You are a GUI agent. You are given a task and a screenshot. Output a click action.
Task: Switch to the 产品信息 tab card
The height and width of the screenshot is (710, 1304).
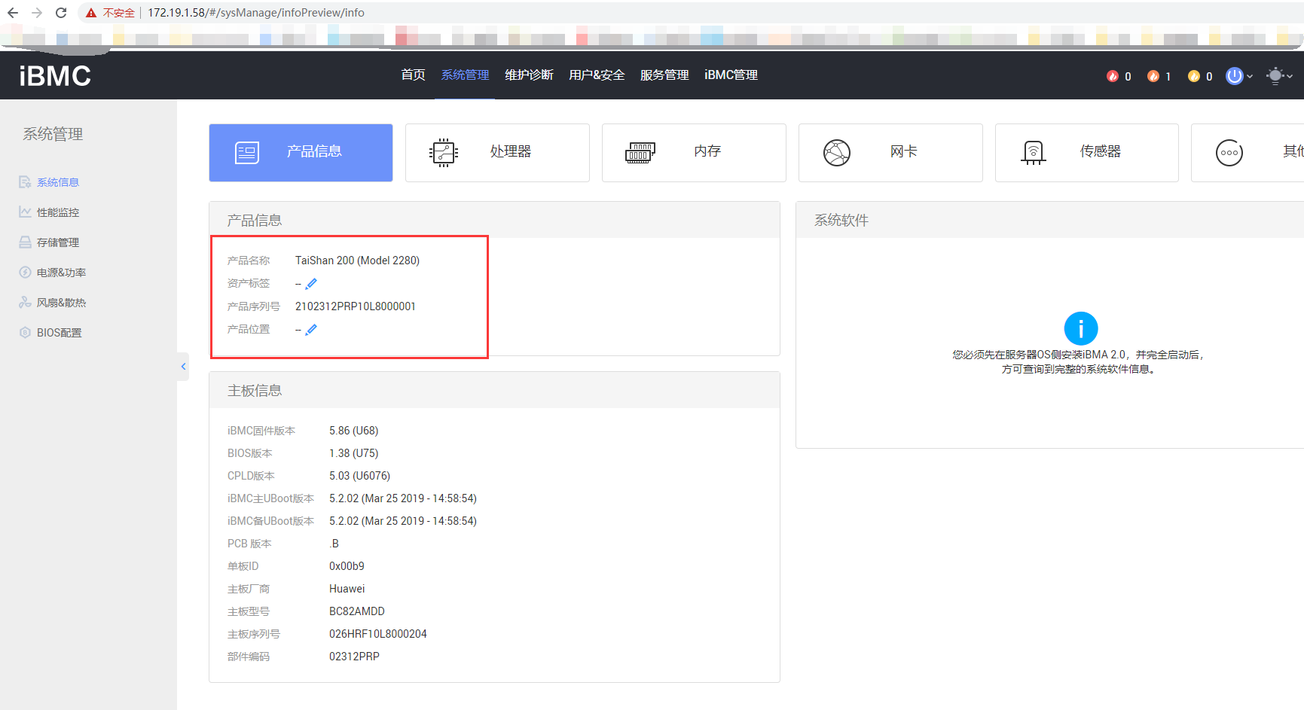pos(301,153)
